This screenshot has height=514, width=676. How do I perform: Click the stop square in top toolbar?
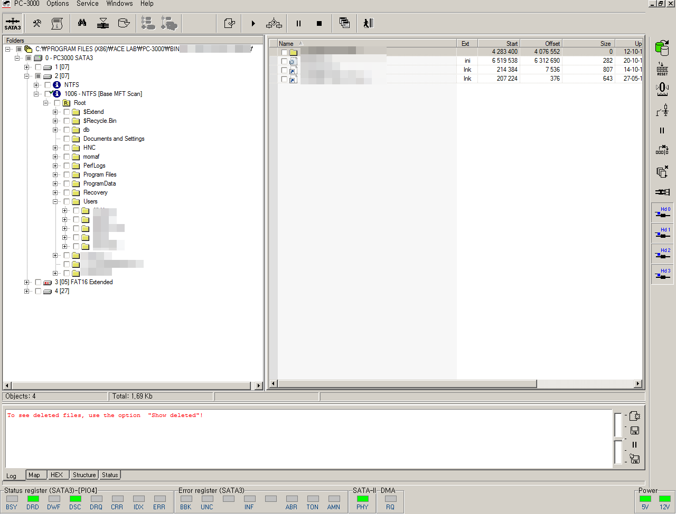319,23
